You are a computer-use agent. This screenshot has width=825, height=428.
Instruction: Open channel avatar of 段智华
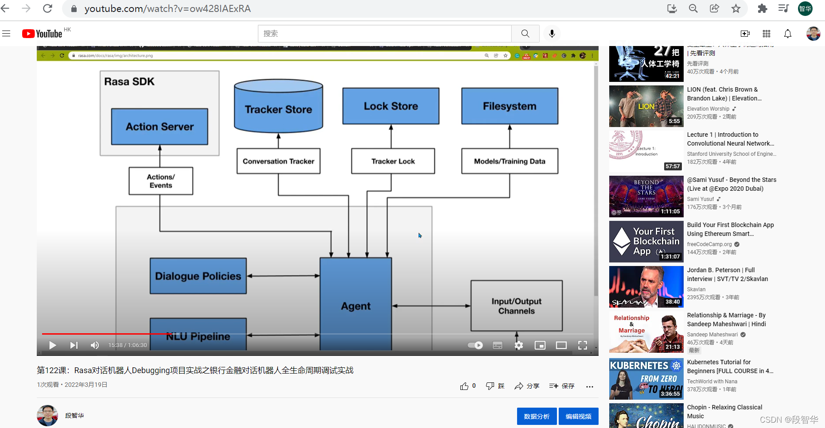coord(47,416)
